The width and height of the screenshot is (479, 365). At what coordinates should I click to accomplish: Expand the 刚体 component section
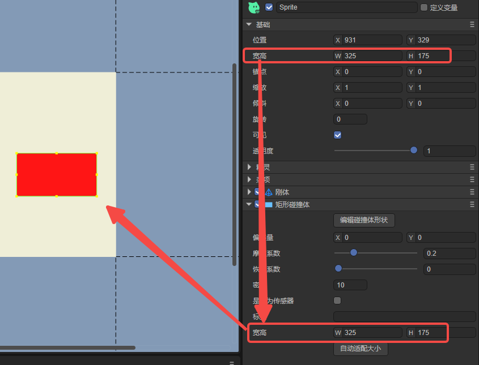(249, 192)
